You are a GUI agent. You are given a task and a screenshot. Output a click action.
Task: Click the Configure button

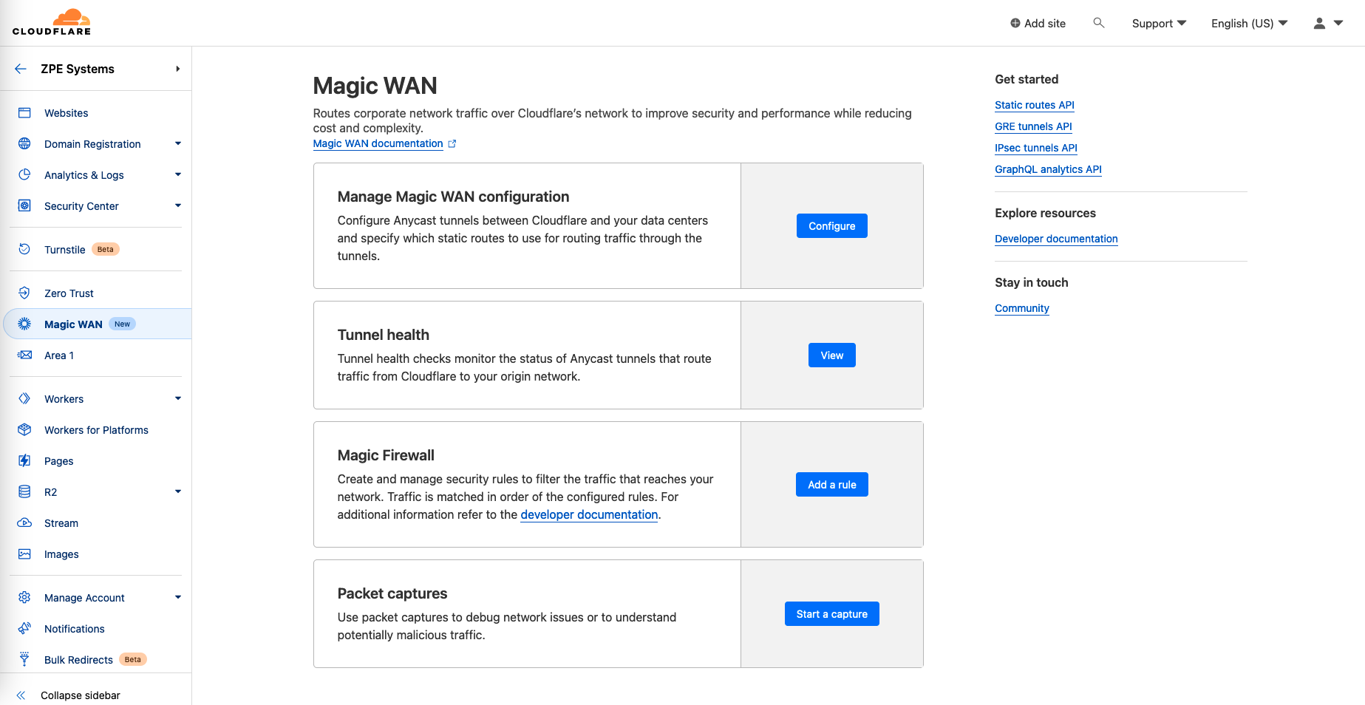(x=831, y=226)
